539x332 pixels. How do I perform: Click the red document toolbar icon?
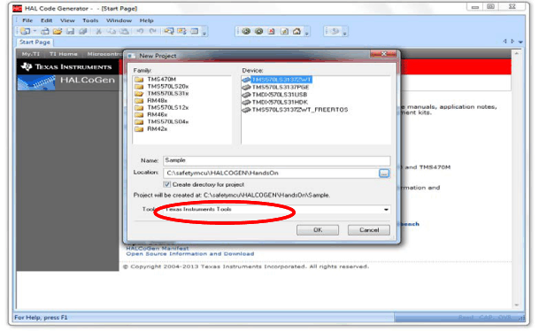tap(271, 31)
